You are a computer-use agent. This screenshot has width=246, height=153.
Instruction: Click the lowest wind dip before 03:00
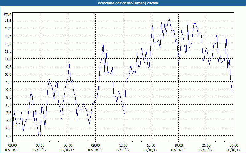pos(39,135)
